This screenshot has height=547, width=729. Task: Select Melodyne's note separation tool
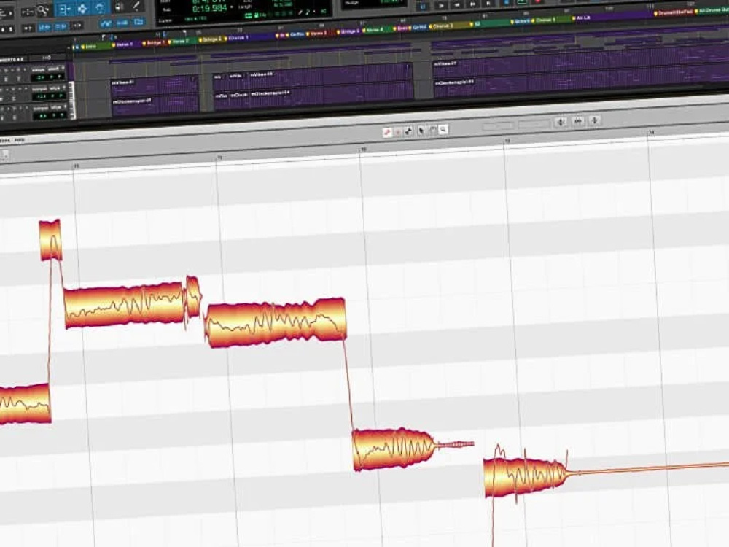click(x=408, y=131)
